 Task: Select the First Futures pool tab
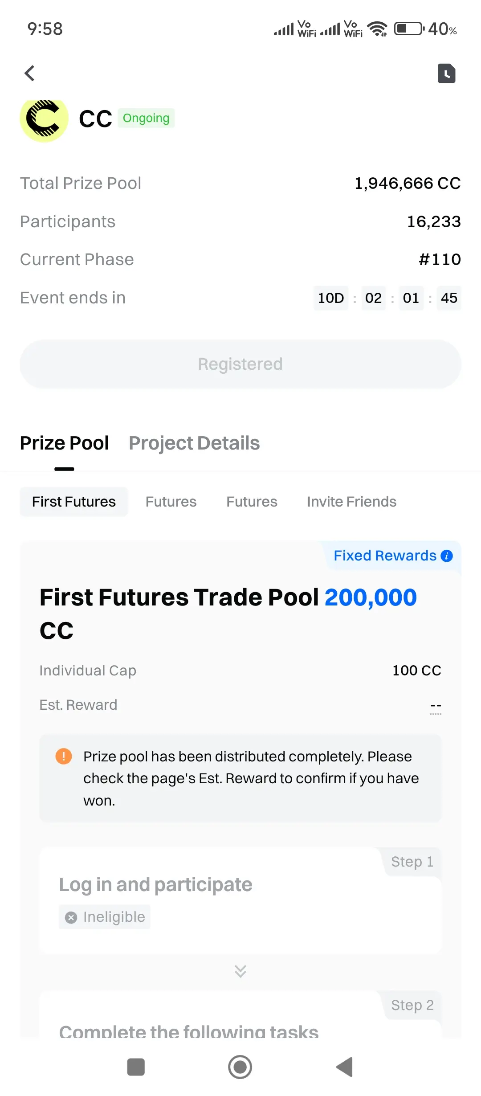point(74,502)
